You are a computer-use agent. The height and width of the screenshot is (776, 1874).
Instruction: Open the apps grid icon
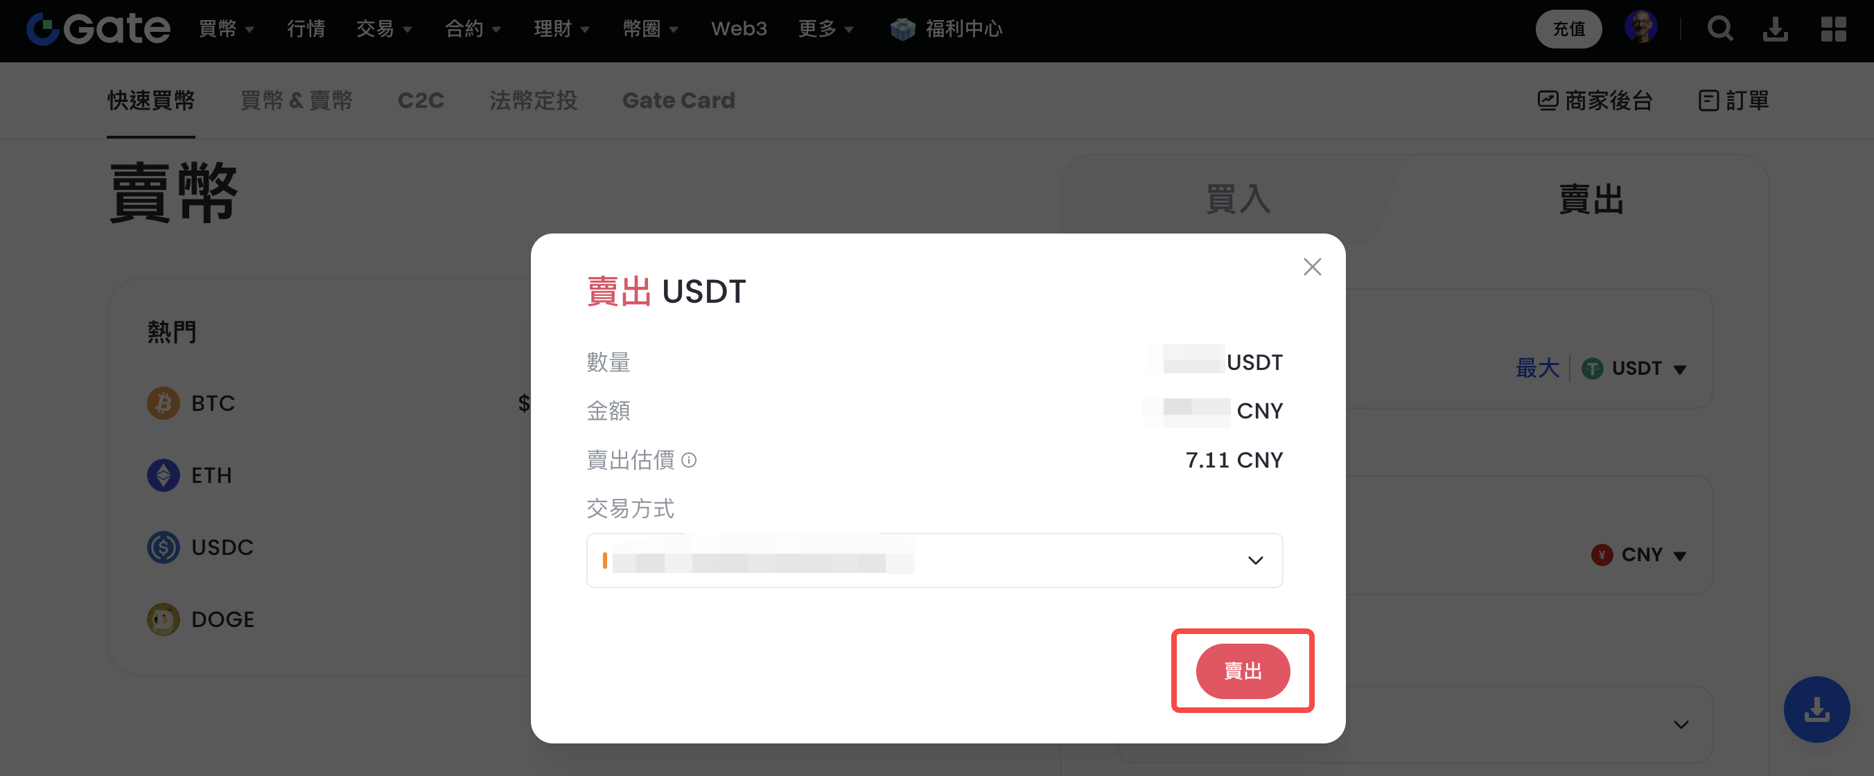[x=1833, y=29]
